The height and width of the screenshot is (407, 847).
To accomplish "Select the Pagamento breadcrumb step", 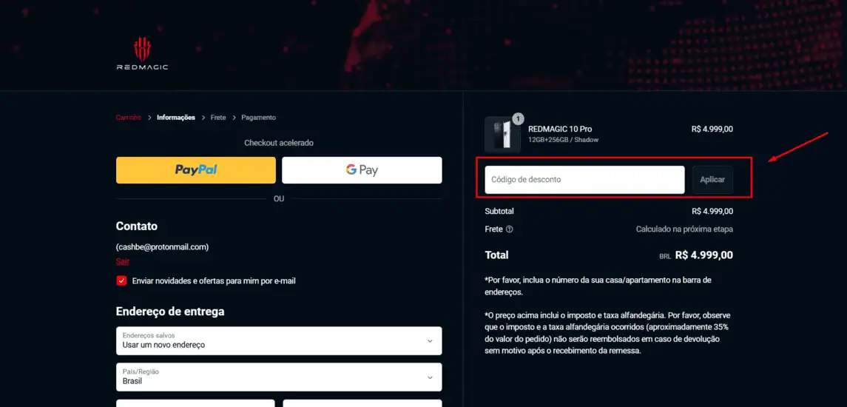I will click(259, 117).
